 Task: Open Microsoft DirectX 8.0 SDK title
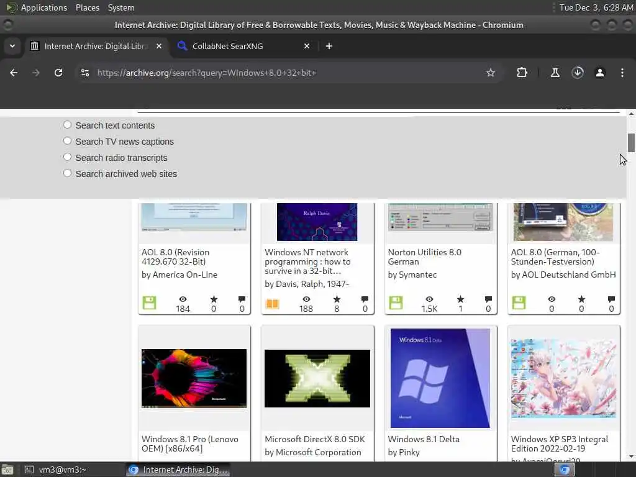tap(315, 439)
